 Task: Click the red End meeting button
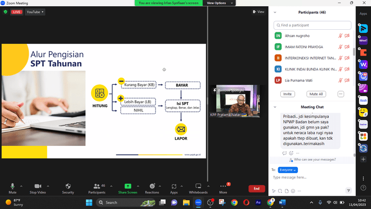(x=256, y=188)
